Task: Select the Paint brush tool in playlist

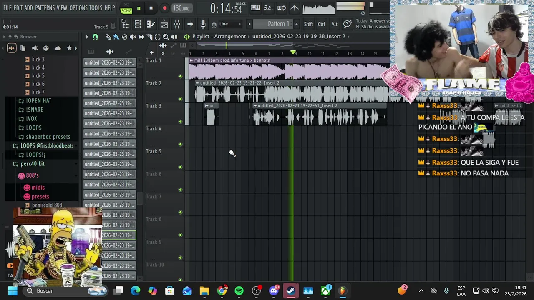Action: tap(116, 37)
